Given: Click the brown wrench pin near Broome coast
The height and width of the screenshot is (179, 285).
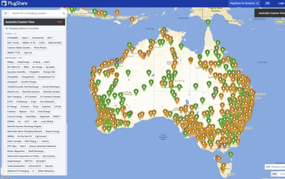Looking at the screenshot, I should tap(117, 61).
